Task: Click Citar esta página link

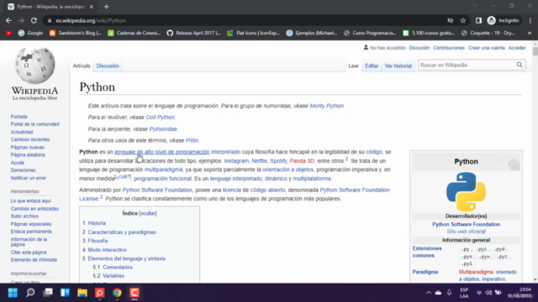Action: [29, 253]
